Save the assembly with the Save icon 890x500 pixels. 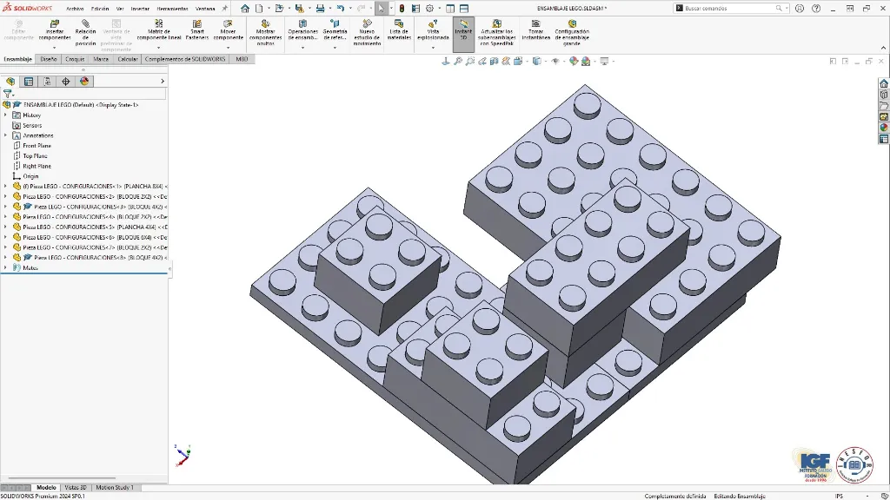pos(299,9)
